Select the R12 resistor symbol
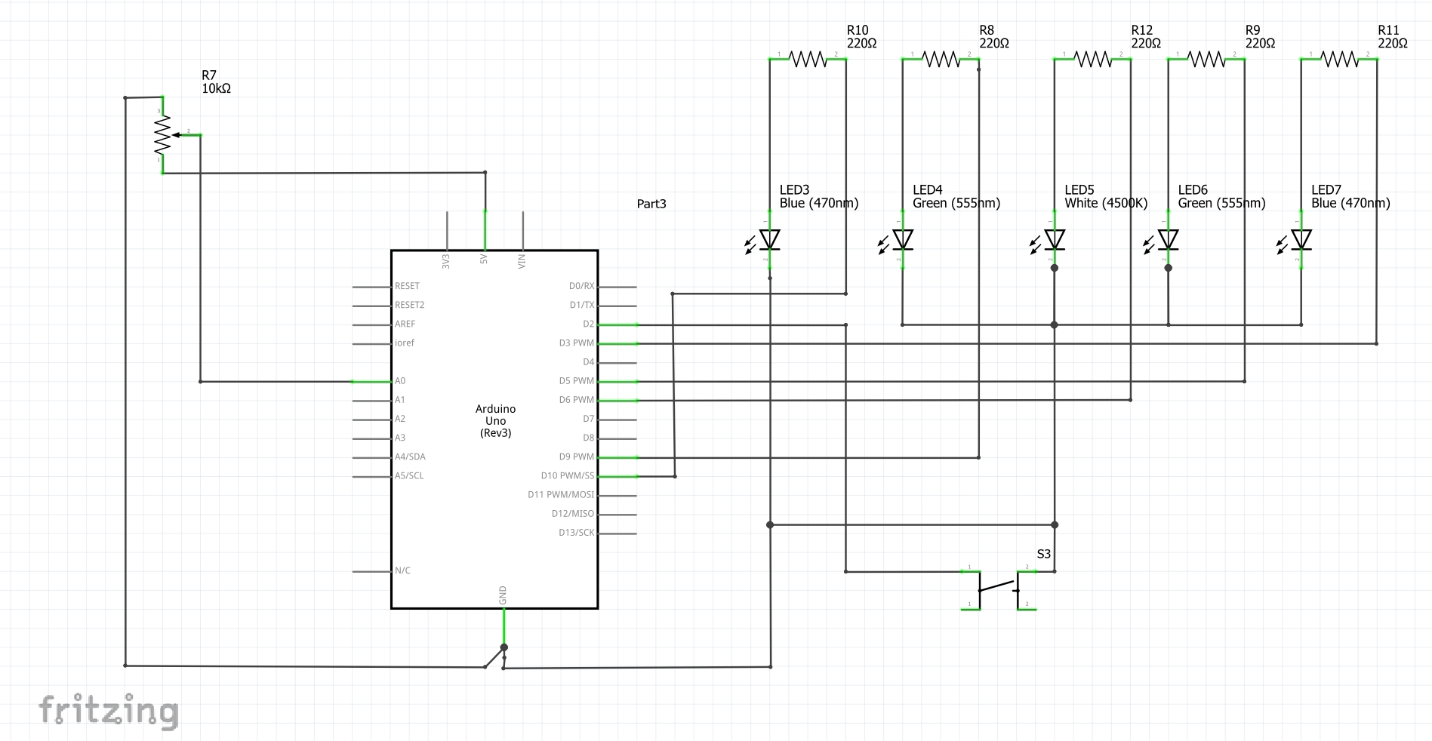The image size is (1432, 741). (1092, 58)
